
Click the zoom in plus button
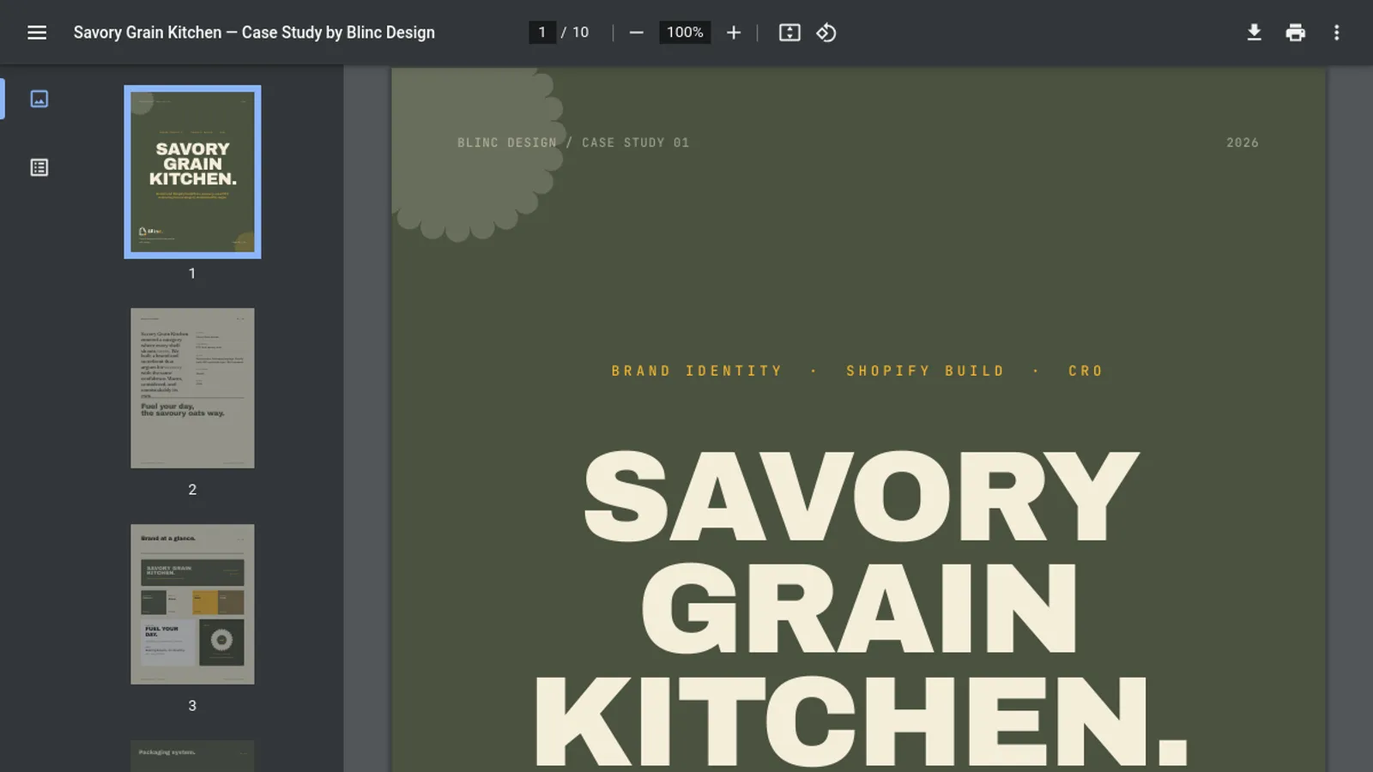click(x=734, y=33)
